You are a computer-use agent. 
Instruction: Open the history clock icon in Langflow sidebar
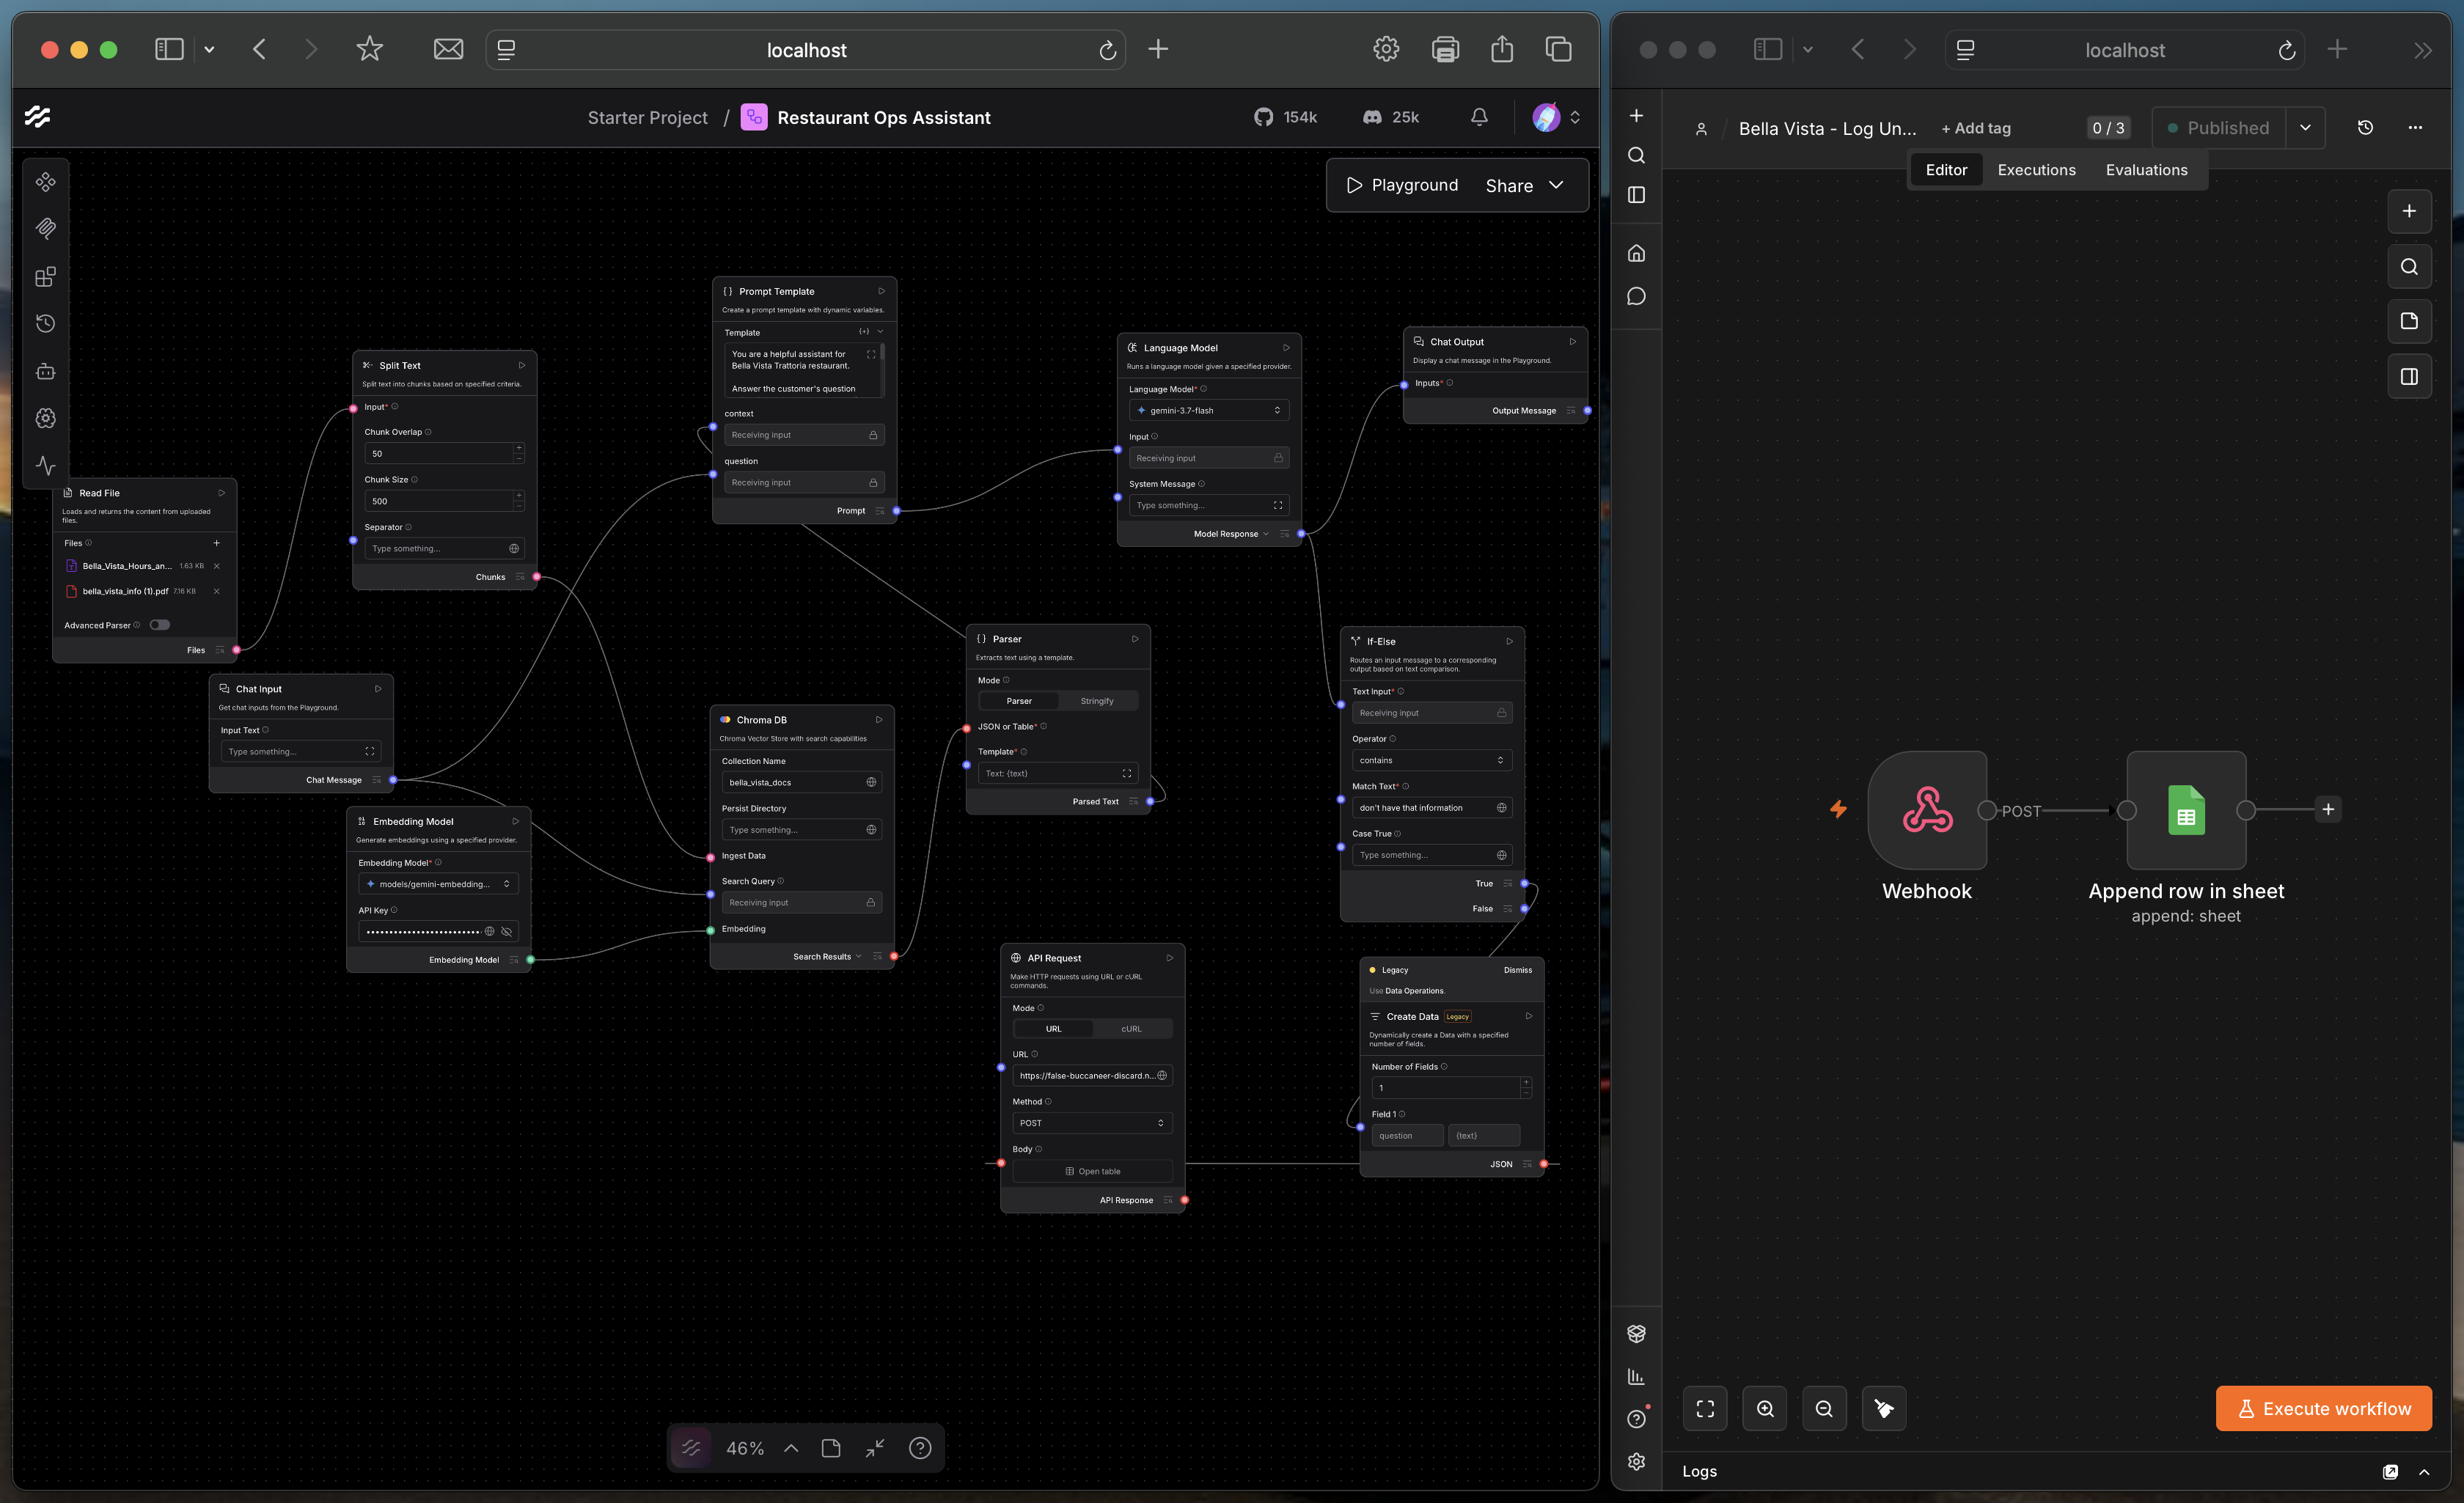45,324
